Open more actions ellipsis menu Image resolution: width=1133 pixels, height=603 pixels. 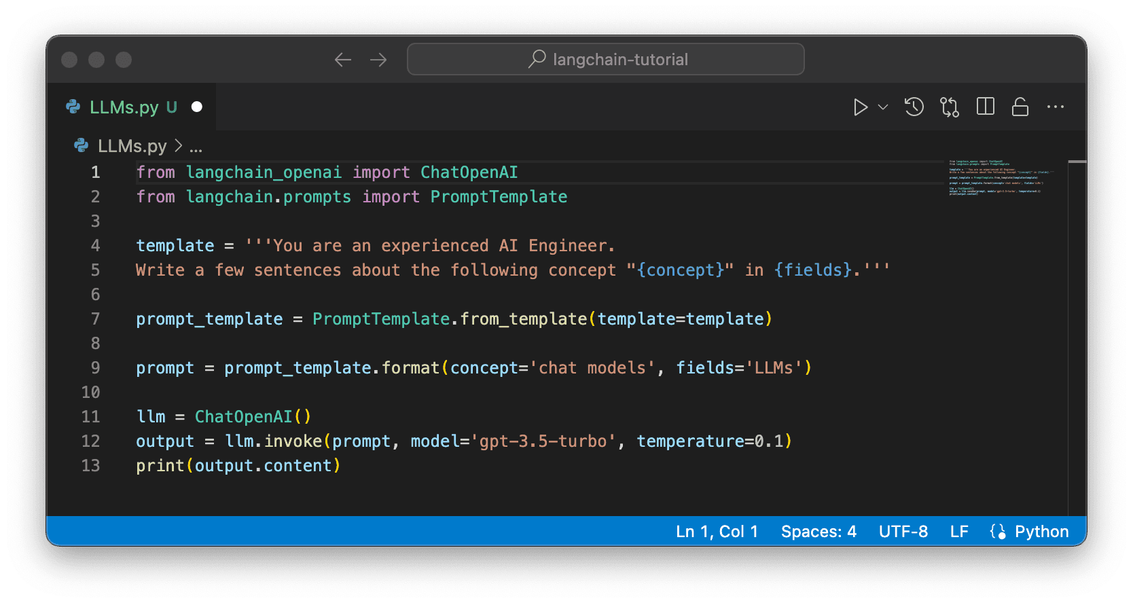(x=1056, y=107)
